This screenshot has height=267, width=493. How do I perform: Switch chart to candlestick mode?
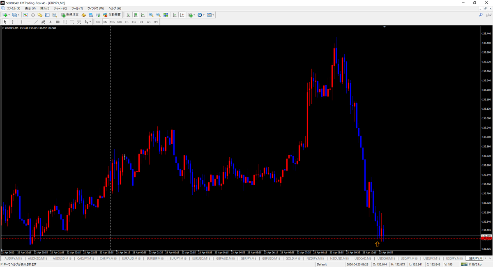tap(135, 15)
